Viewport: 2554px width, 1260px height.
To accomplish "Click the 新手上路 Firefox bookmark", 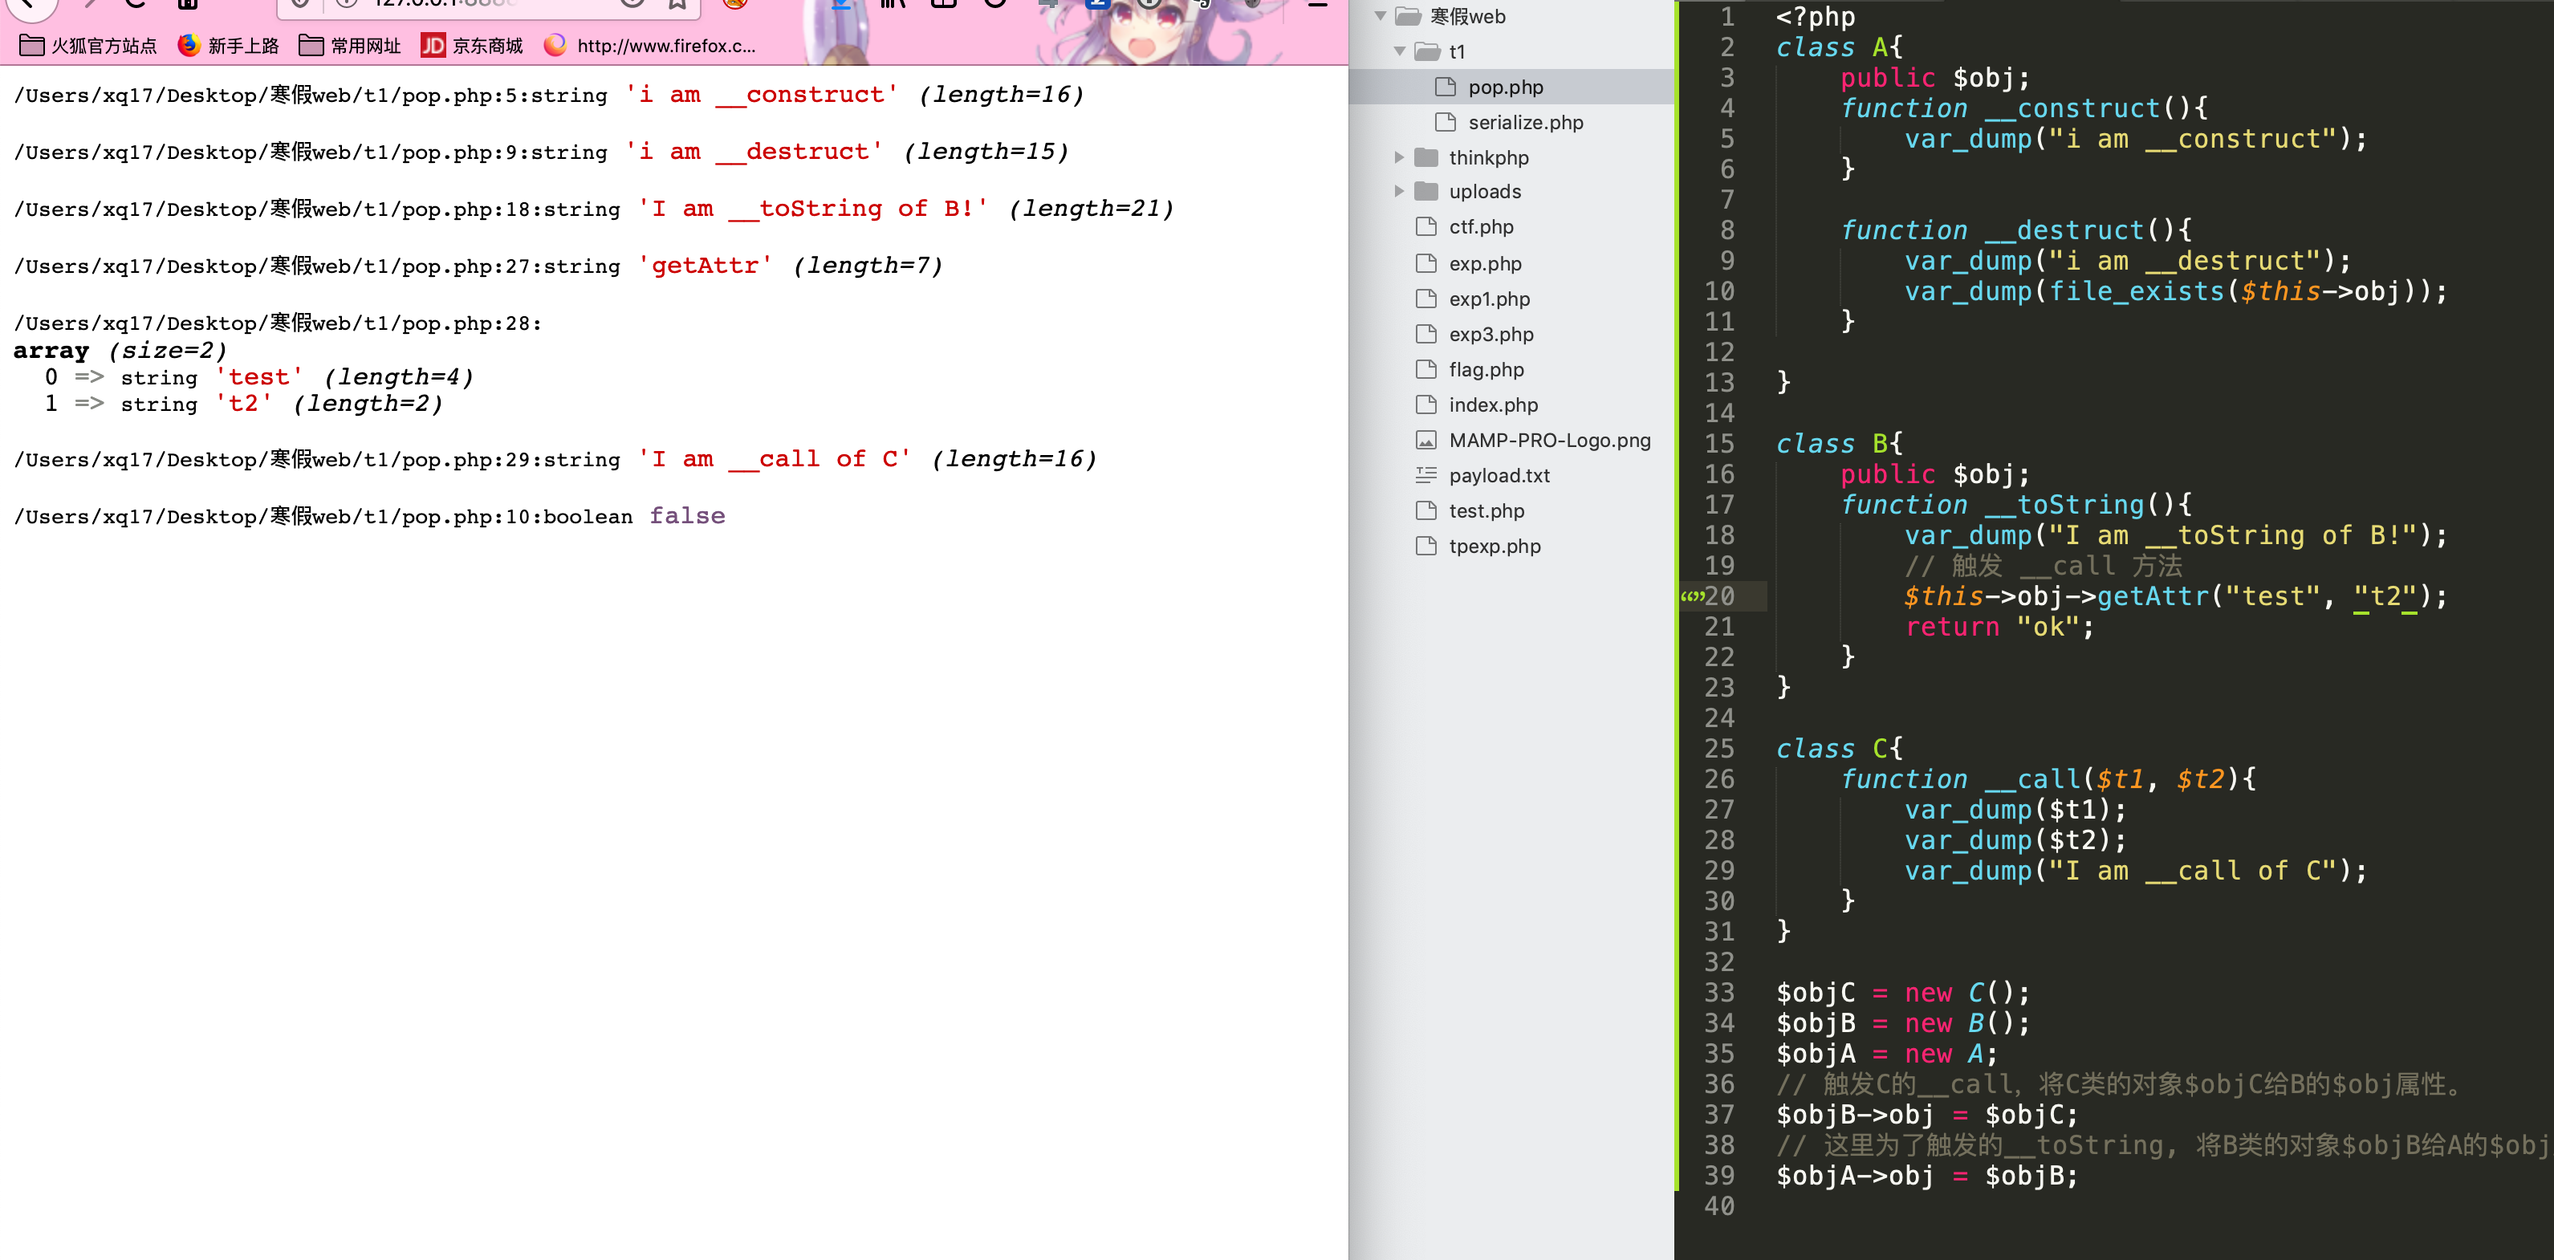I will (x=228, y=46).
